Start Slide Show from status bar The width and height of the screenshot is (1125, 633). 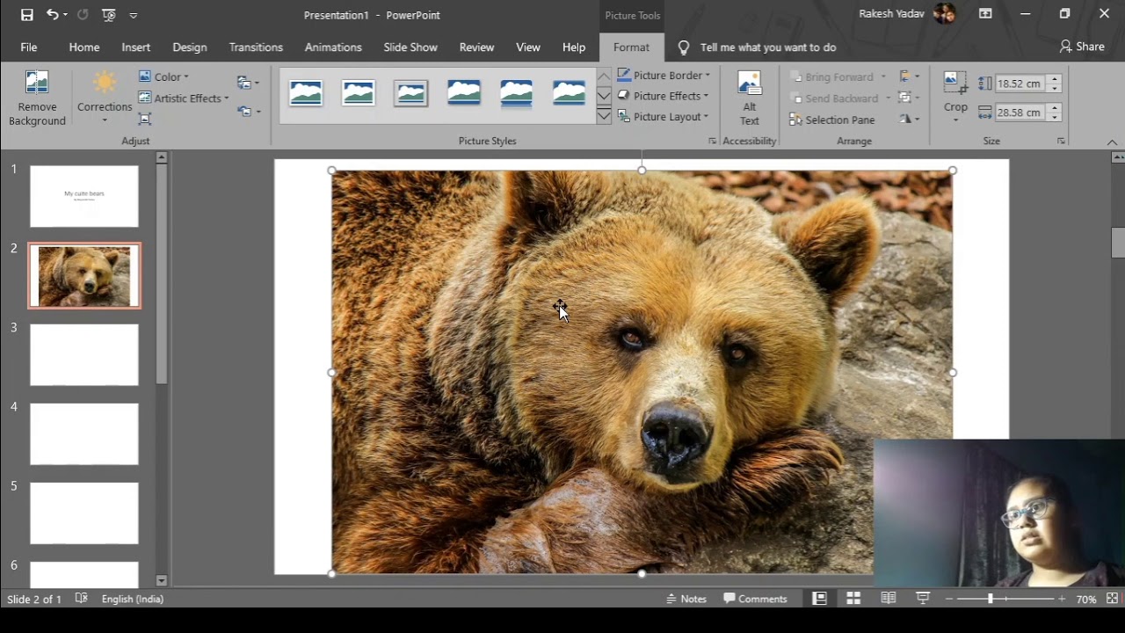pyautogui.click(x=923, y=599)
